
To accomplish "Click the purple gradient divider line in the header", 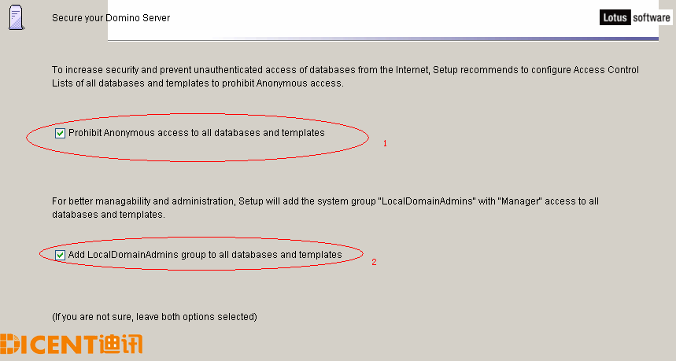I will 382,39.
